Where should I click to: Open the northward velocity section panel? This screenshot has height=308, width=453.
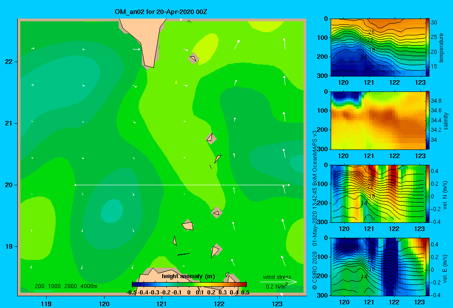coord(378,193)
